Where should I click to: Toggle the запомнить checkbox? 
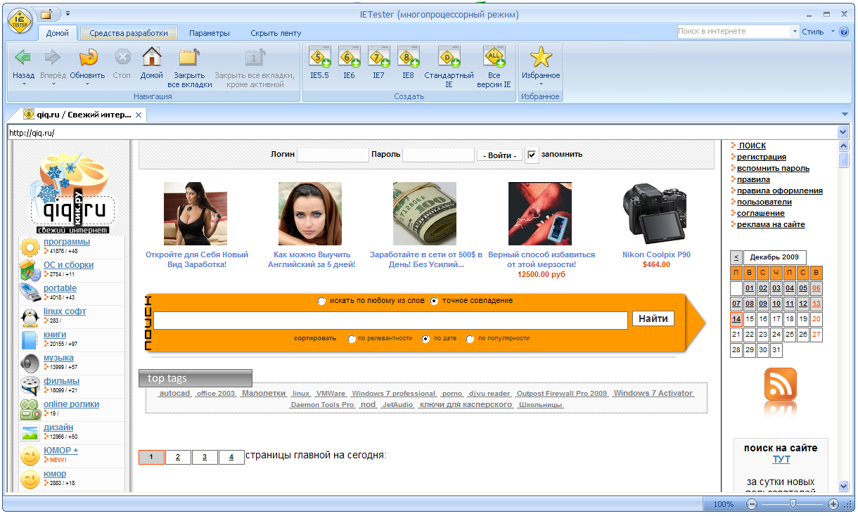pyautogui.click(x=532, y=155)
